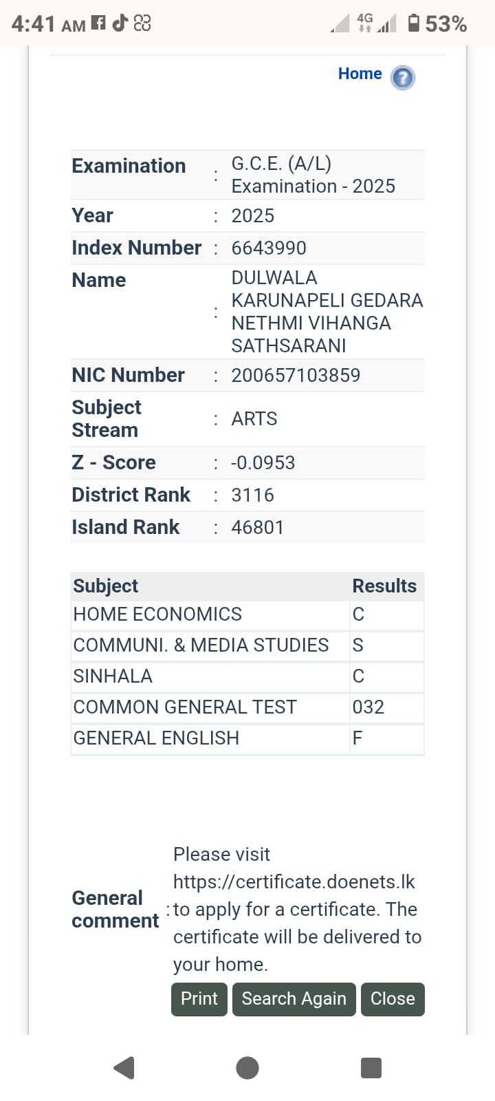Tap the 4G signal indicator icon
This screenshot has height=1101, width=495.
[364, 23]
